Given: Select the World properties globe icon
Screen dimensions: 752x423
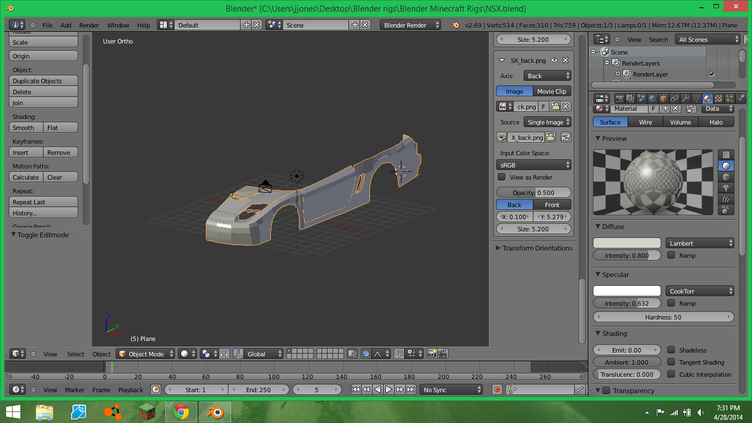Looking at the screenshot, I should click(x=652, y=99).
